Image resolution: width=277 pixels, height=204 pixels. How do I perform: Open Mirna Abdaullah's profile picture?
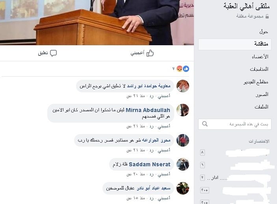pyautogui.click(x=183, y=110)
